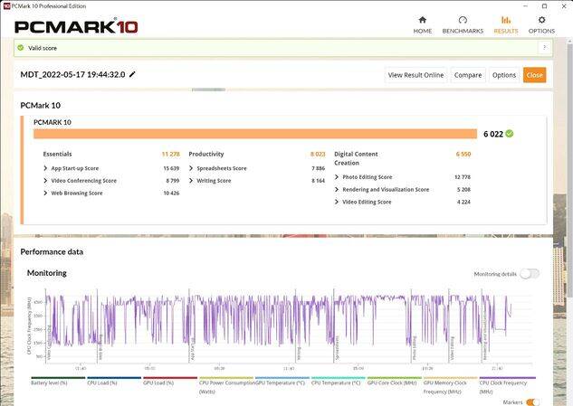Open result Options button
Image resolution: width=573 pixels, height=406 pixels.
(504, 75)
